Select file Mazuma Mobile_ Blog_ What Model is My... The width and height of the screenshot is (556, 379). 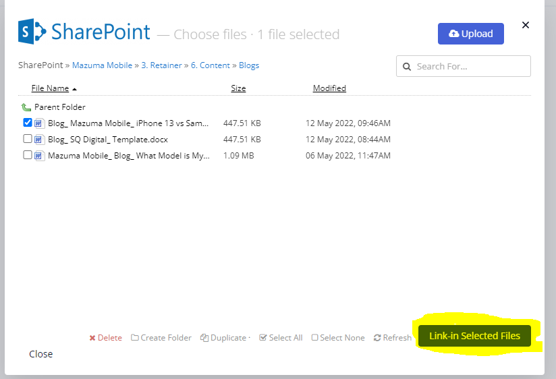[x=129, y=156]
